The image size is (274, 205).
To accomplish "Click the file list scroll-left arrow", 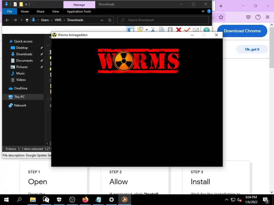I will (x=47, y=143).
